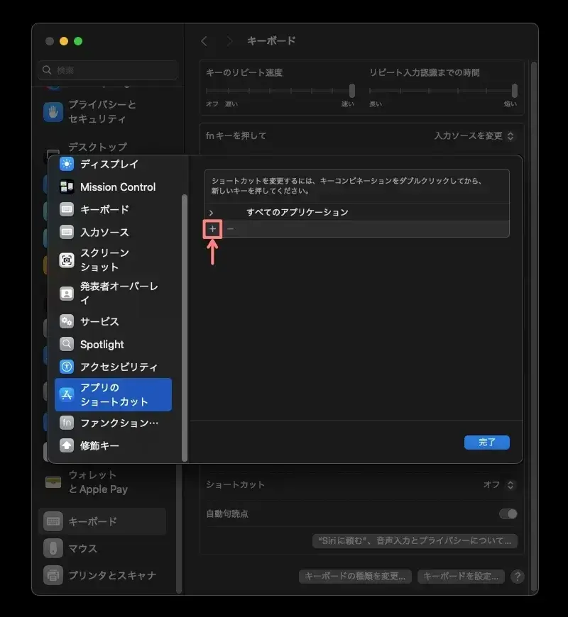Open the fn キー action dropdown

pyautogui.click(x=471, y=135)
